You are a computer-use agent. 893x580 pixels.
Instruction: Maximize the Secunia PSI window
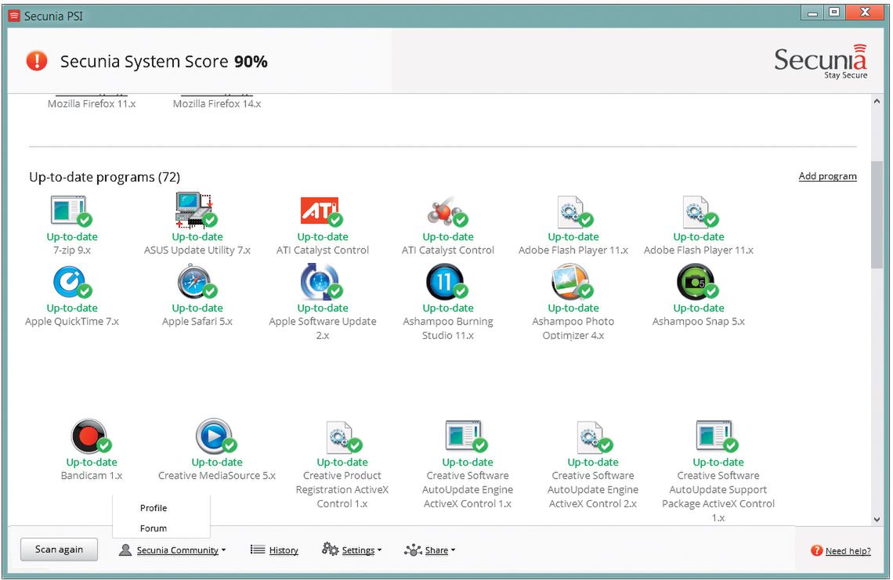(834, 12)
